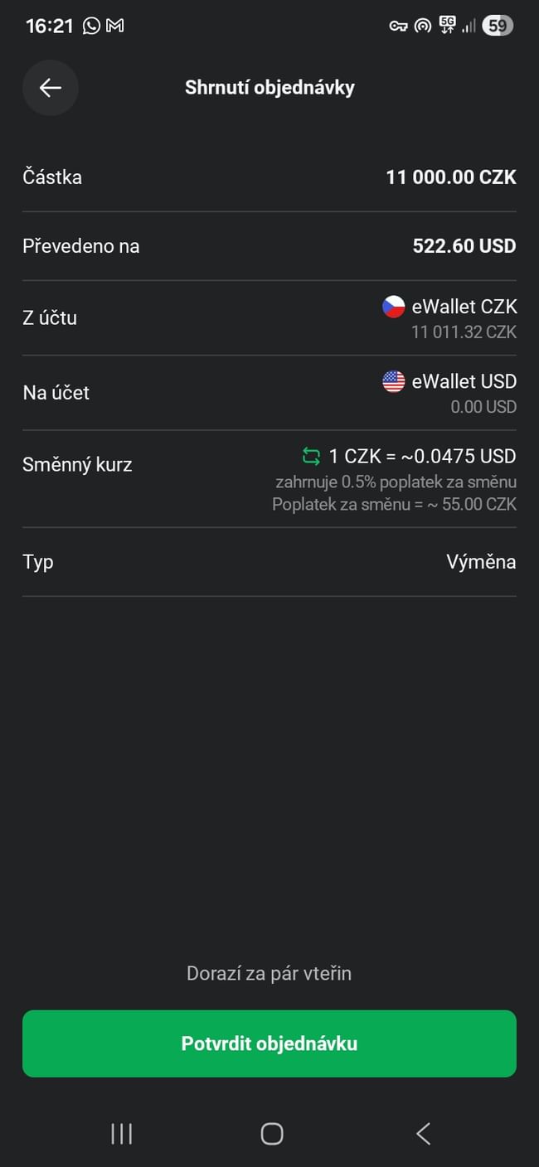Select the eWallet CZK source account
Viewport: 539px width, 1167px height.
click(464, 307)
